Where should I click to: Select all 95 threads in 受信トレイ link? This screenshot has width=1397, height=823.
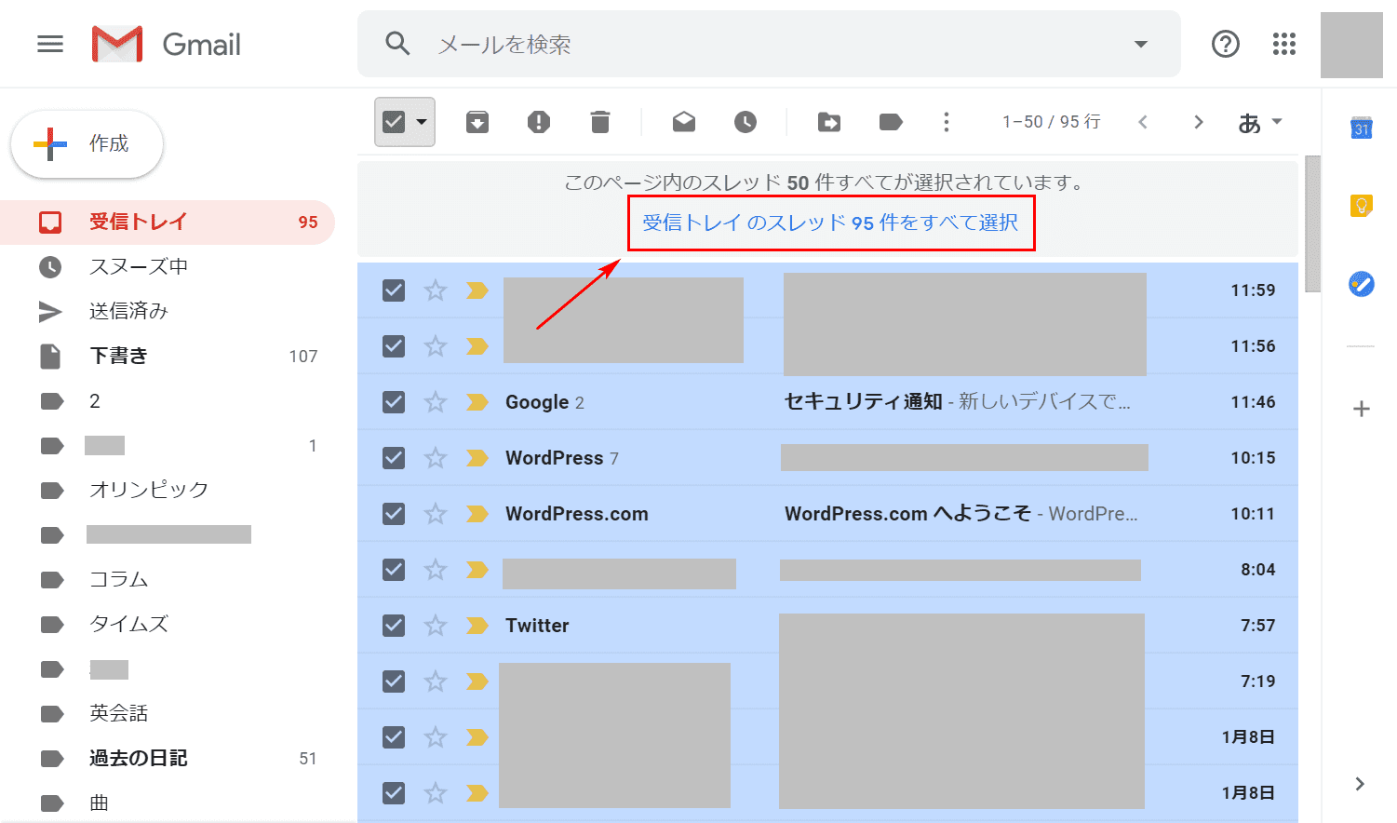coord(830,223)
